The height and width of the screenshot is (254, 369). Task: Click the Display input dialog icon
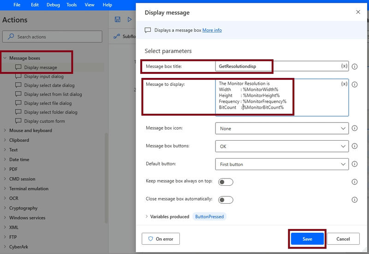(18, 76)
